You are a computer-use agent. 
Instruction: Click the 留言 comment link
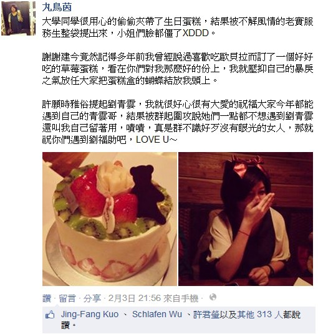coord(67,298)
